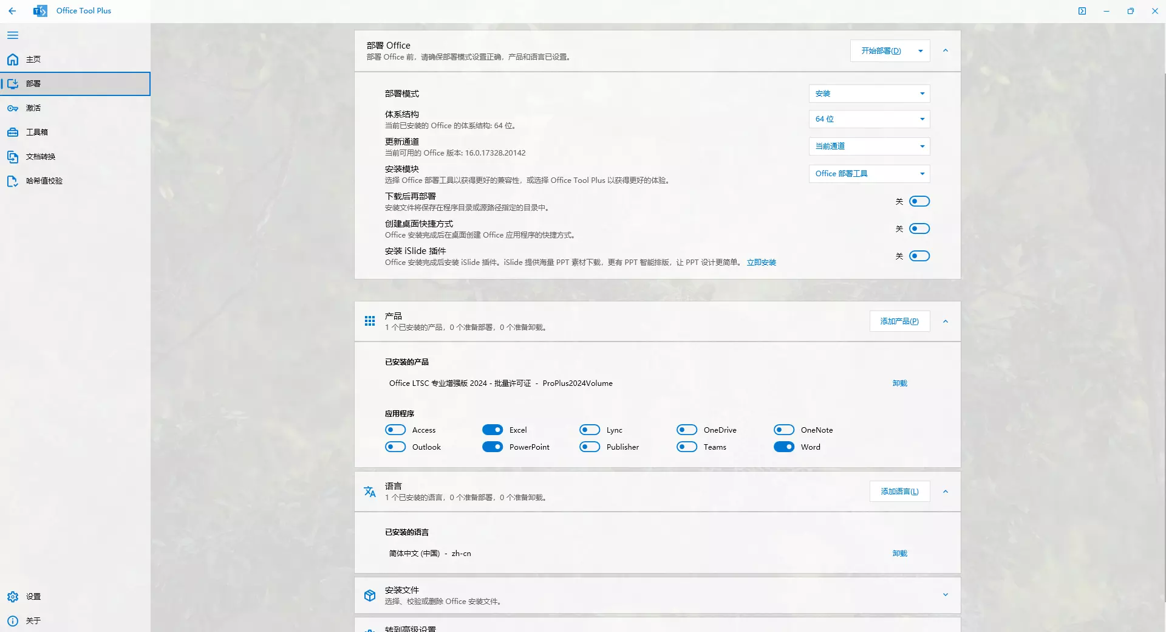The width and height of the screenshot is (1166, 632).
Task: Open the 部署模式 dropdown showing 安装
Action: (x=869, y=94)
